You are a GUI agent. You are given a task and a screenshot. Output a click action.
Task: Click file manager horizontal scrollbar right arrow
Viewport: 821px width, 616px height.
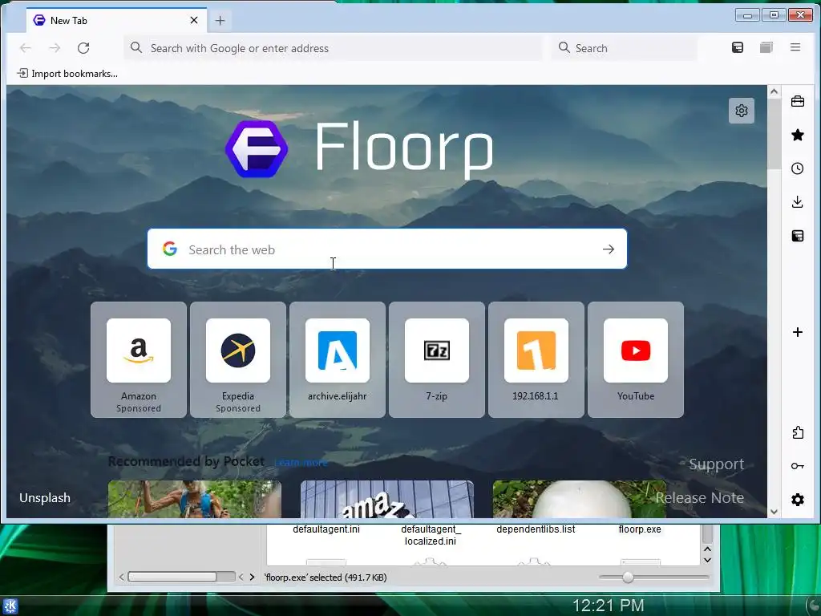coord(252,577)
